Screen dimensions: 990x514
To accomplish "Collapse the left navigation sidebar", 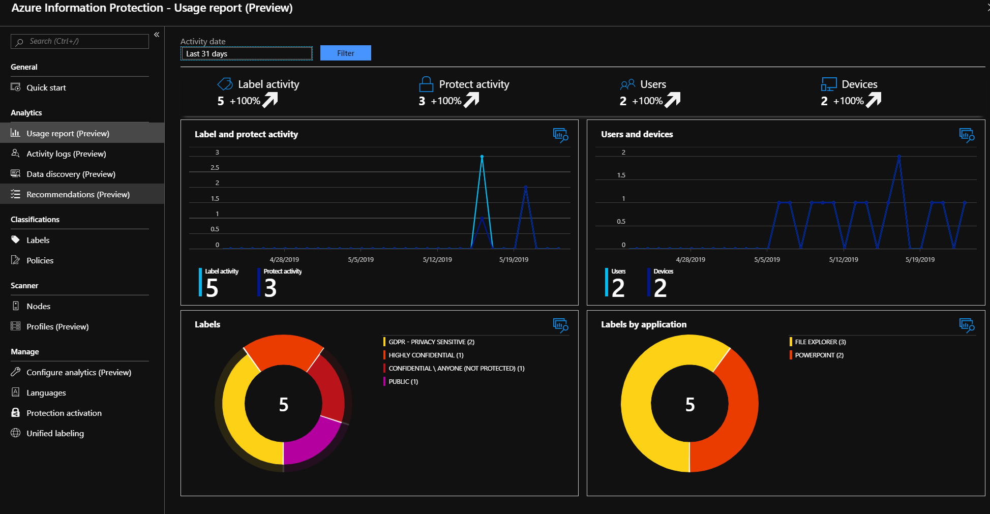I will point(157,35).
